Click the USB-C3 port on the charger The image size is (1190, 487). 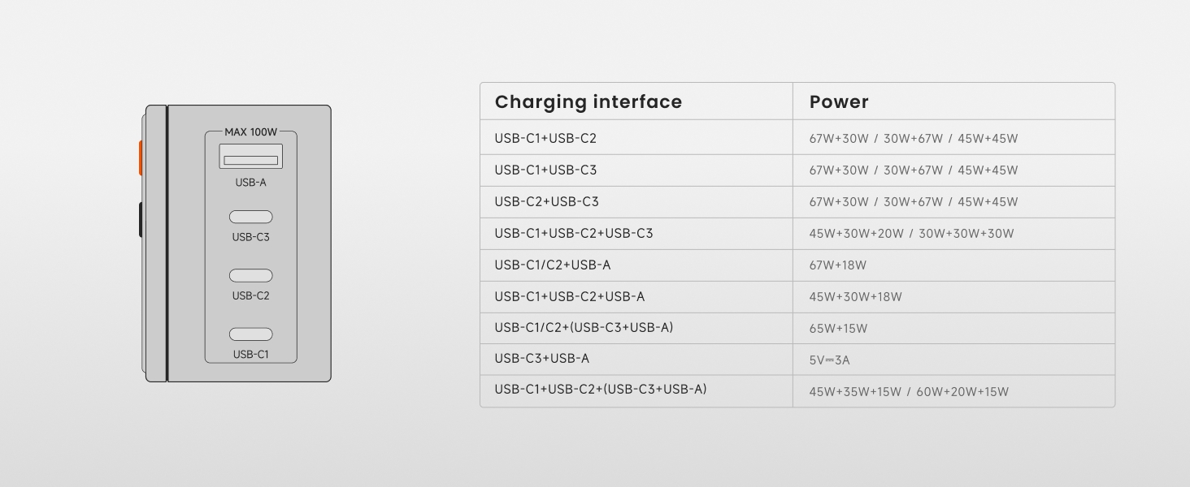[250, 217]
